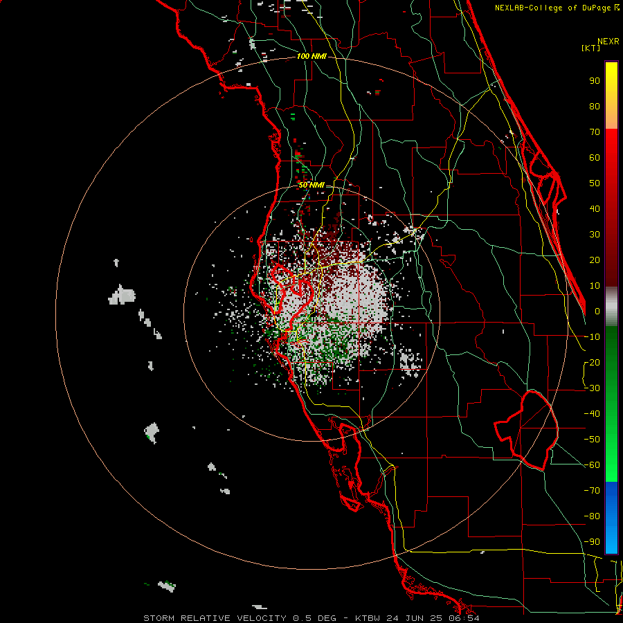Click the positive 30 knot scale label

pyautogui.click(x=595, y=235)
